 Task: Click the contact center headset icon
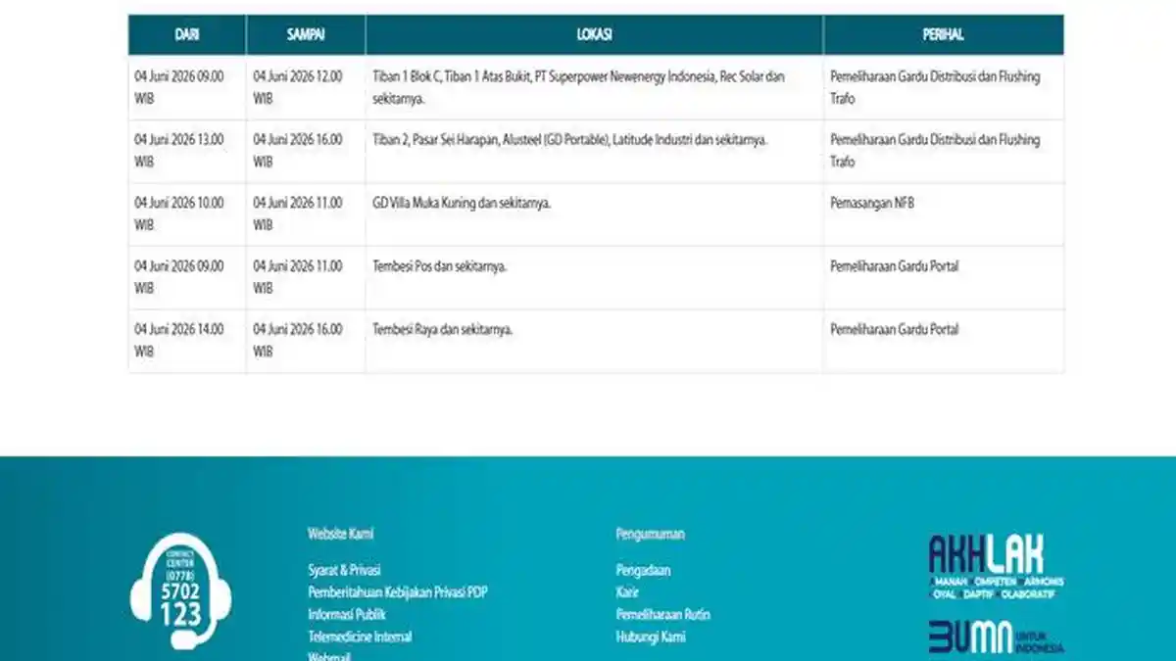click(x=181, y=590)
